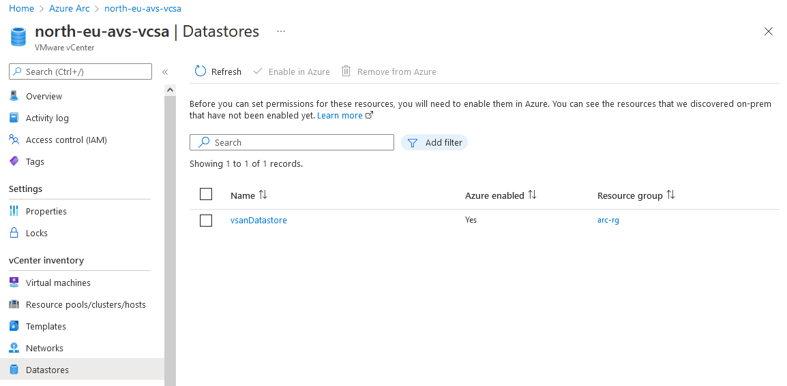
Task: Toggle the select-all checkbox in table header
Action: pyautogui.click(x=206, y=194)
